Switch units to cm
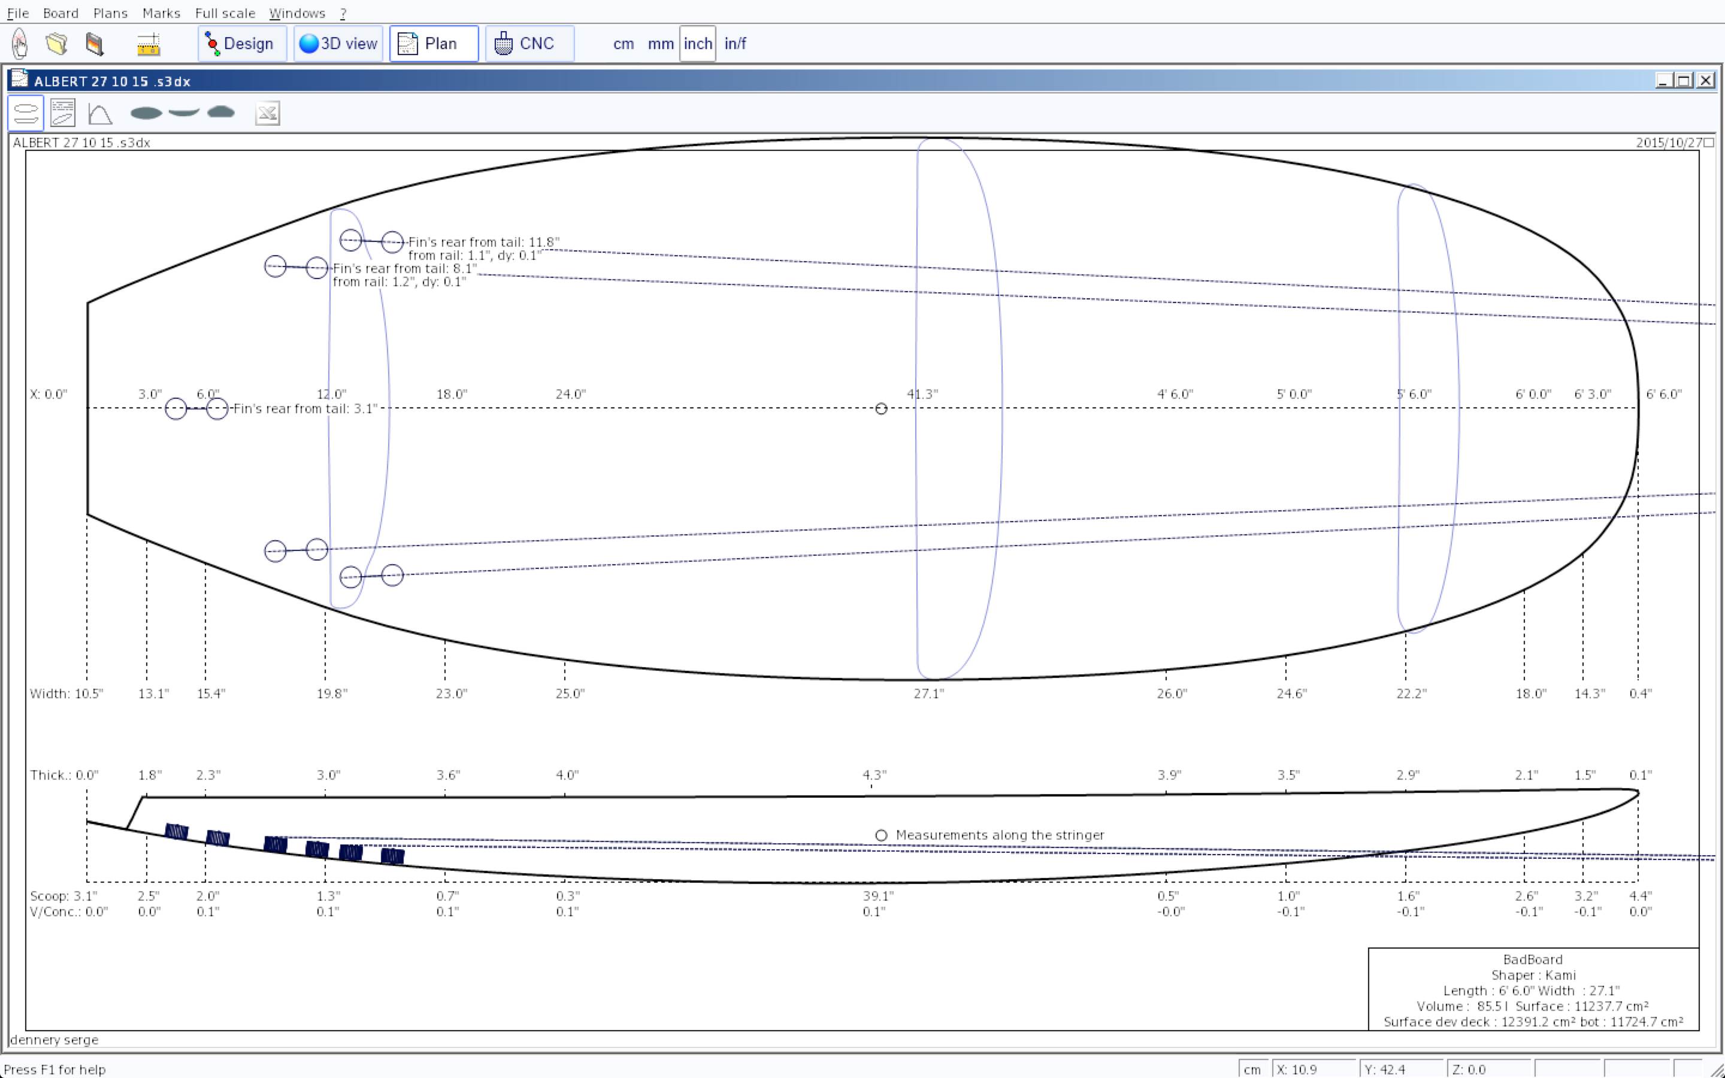Screen dimensions: 1725x1078 pos(623,44)
